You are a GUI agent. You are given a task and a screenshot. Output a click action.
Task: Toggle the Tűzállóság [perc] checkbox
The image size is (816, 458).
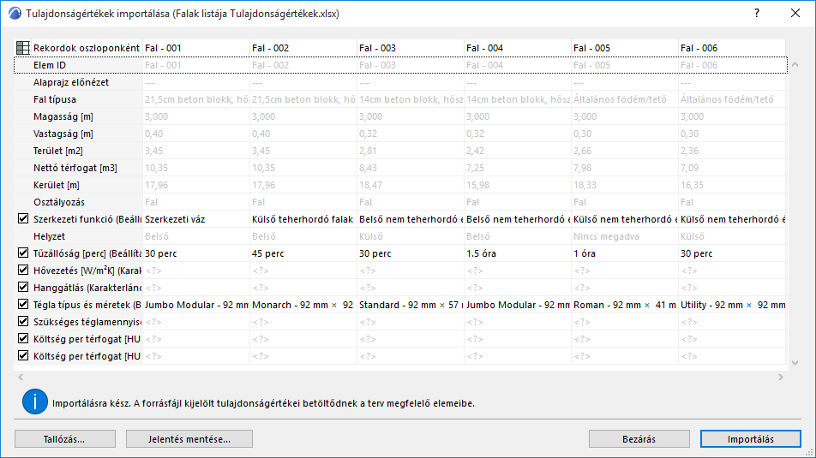[x=23, y=253]
